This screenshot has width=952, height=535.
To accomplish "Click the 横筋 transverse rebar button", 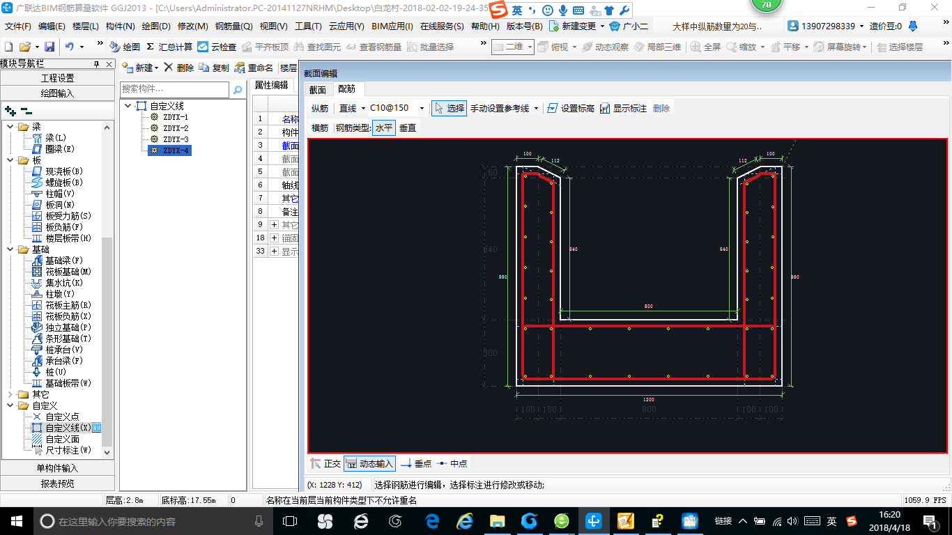I will (x=320, y=128).
